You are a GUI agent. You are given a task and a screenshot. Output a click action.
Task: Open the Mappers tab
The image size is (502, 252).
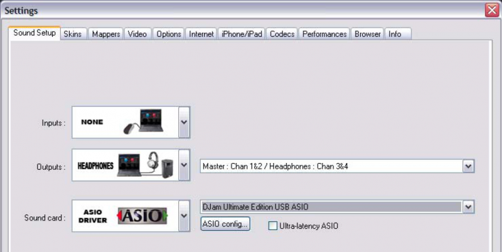pyautogui.click(x=106, y=34)
